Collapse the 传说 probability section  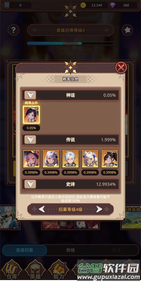tap(30, 139)
